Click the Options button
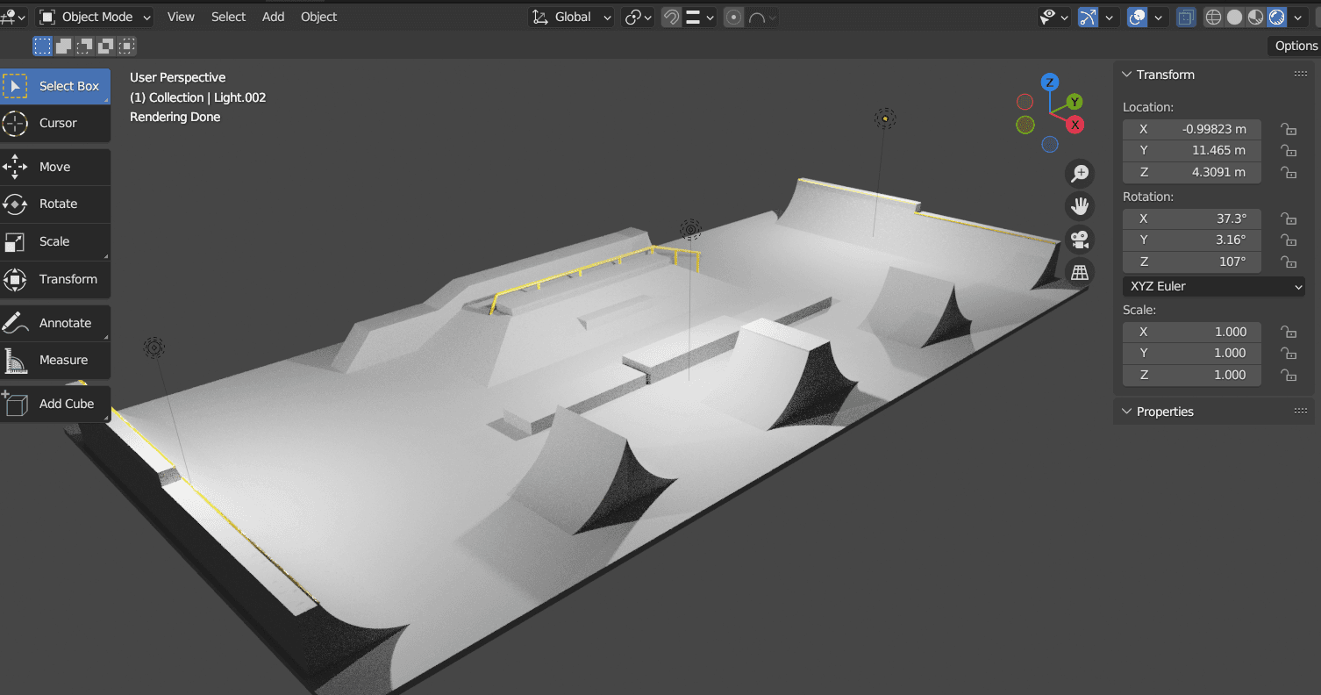The height and width of the screenshot is (695, 1321). click(1296, 46)
